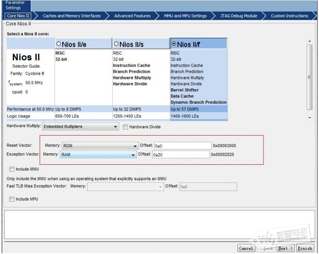This screenshot has height=254, width=319.
Task: Click the Cancel button
Action: point(246,248)
